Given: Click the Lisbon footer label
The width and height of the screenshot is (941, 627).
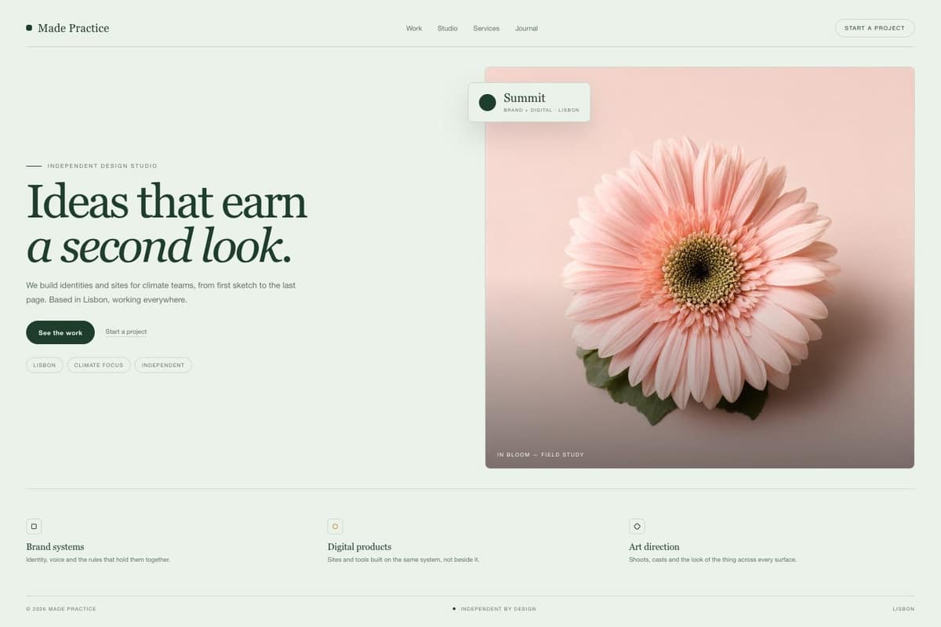Looking at the screenshot, I should click(x=903, y=609).
